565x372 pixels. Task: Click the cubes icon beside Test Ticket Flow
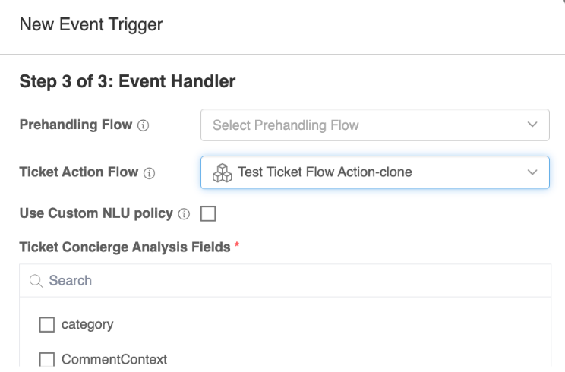(x=223, y=173)
